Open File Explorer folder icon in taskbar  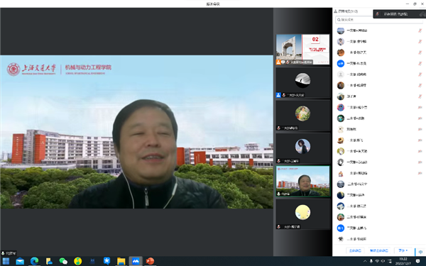tap(121, 261)
